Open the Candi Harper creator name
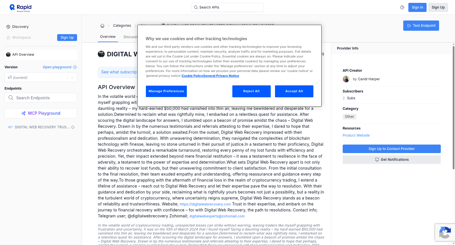 point(369,79)
